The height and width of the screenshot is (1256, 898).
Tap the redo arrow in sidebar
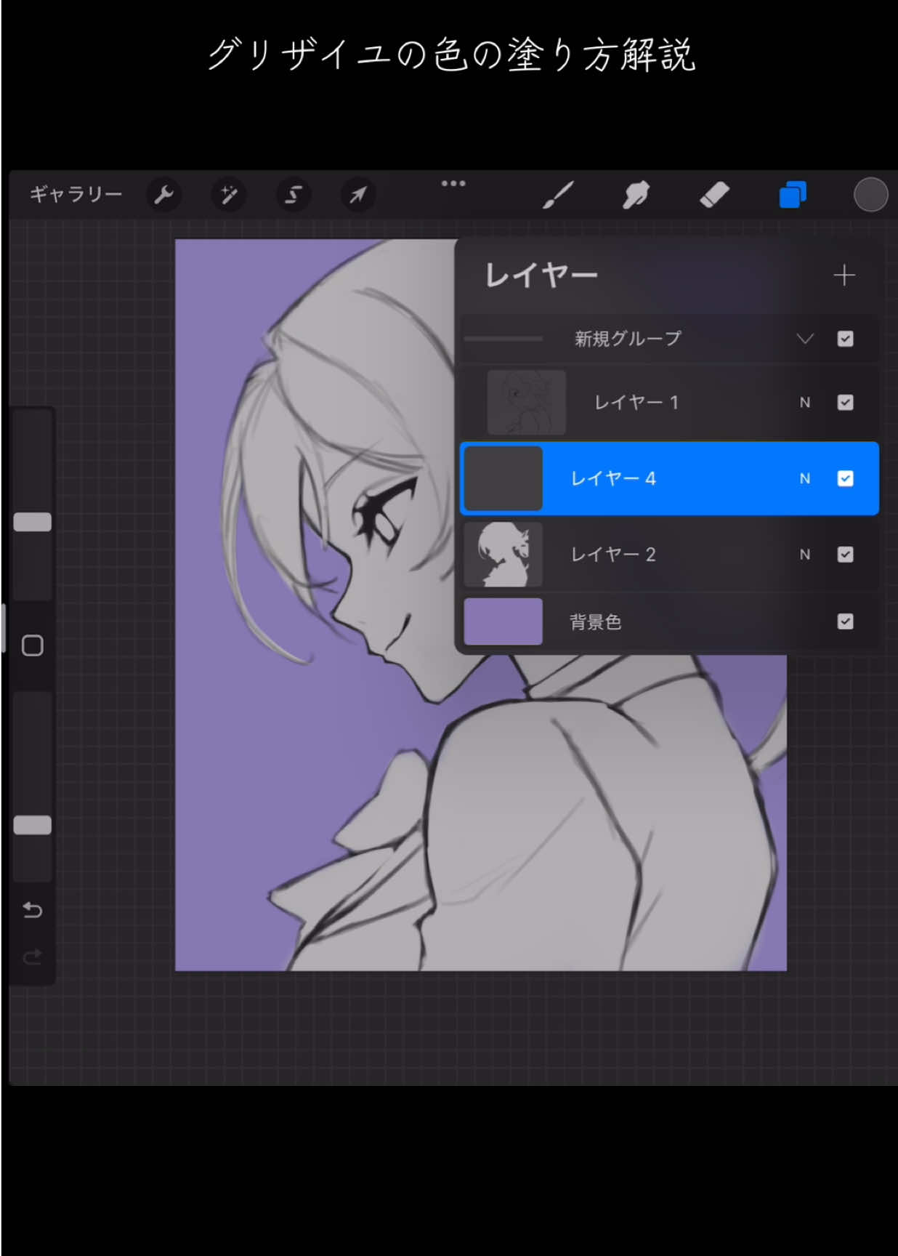pyautogui.click(x=33, y=957)
